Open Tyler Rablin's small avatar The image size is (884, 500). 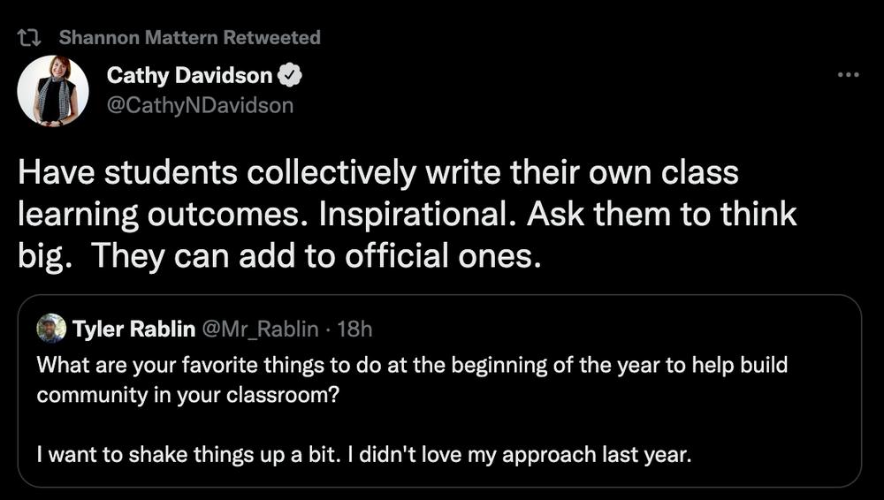point(51,328)
